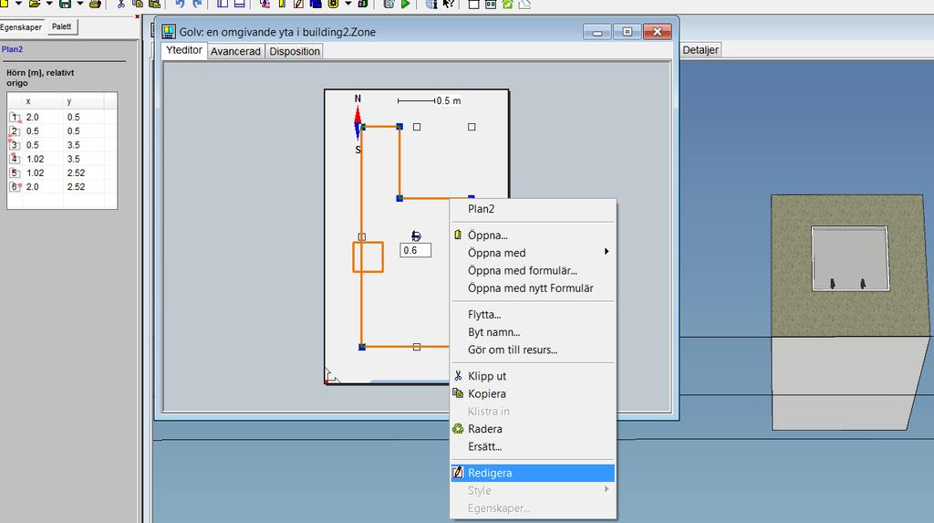Select Flytta... in context menu

533,314
